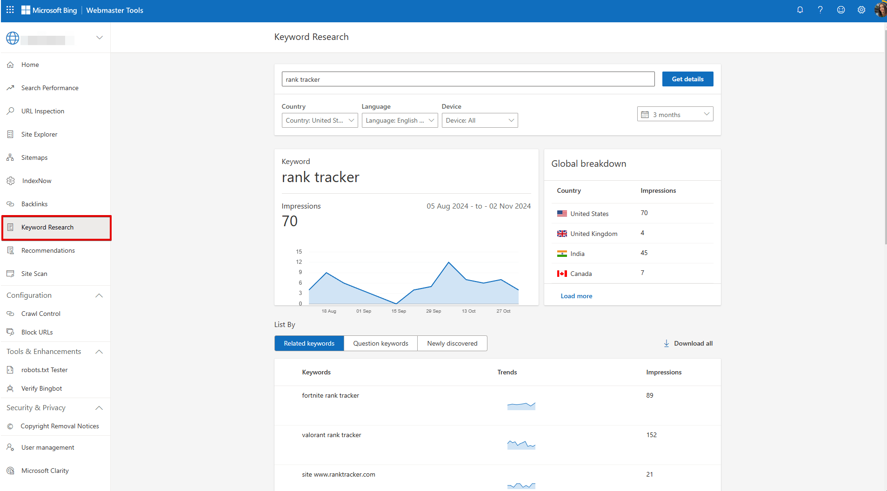Click the Microsoft Bing logo

click(49, 10)
